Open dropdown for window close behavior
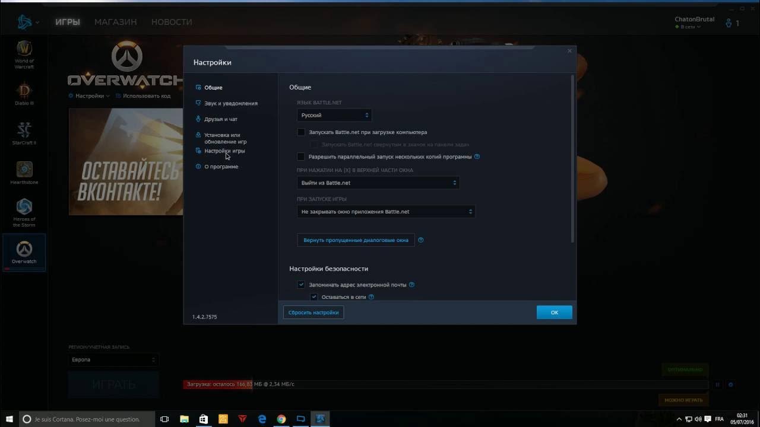 click(x=378, y=183)
